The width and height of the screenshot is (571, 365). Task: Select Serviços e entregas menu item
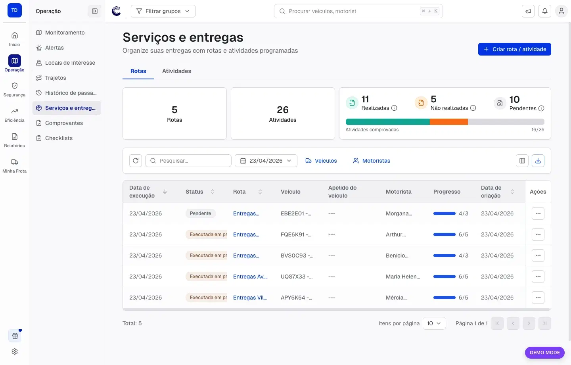67,108
